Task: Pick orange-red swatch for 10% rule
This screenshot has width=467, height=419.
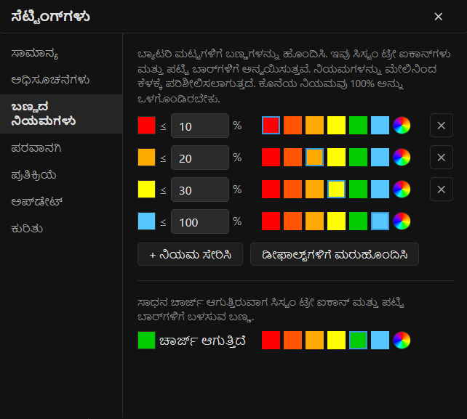Action: [292, 126]
